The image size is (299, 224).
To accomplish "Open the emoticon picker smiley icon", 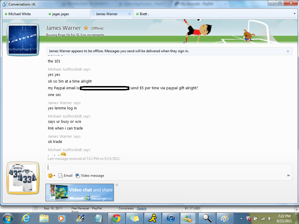I will 50,176.
